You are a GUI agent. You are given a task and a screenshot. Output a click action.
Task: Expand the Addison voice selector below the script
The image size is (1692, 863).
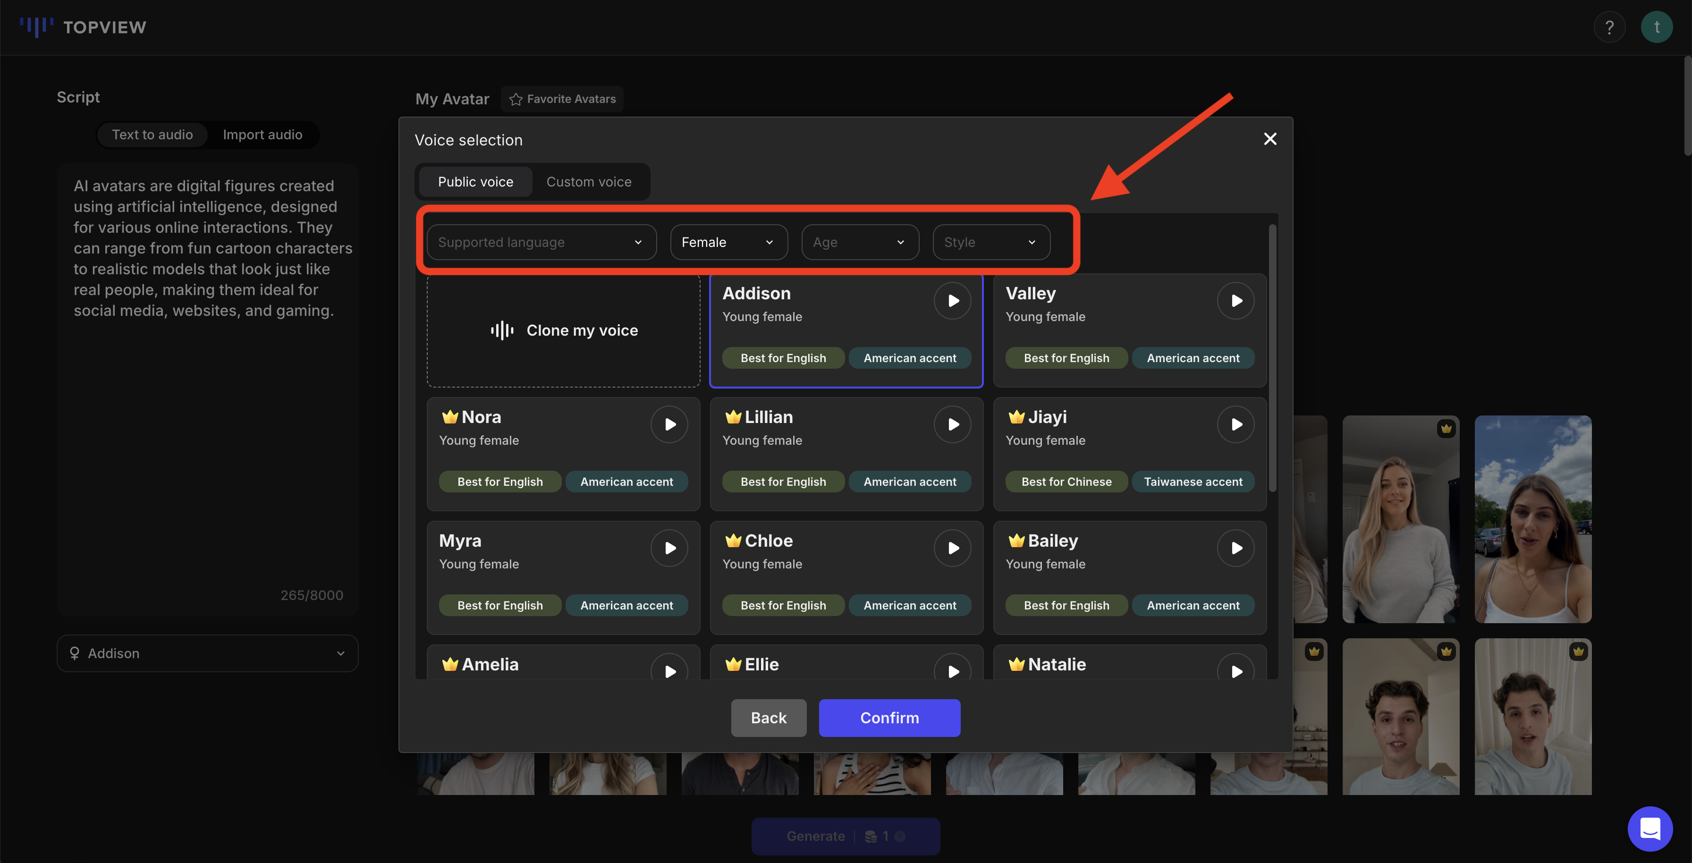point(208,653)
